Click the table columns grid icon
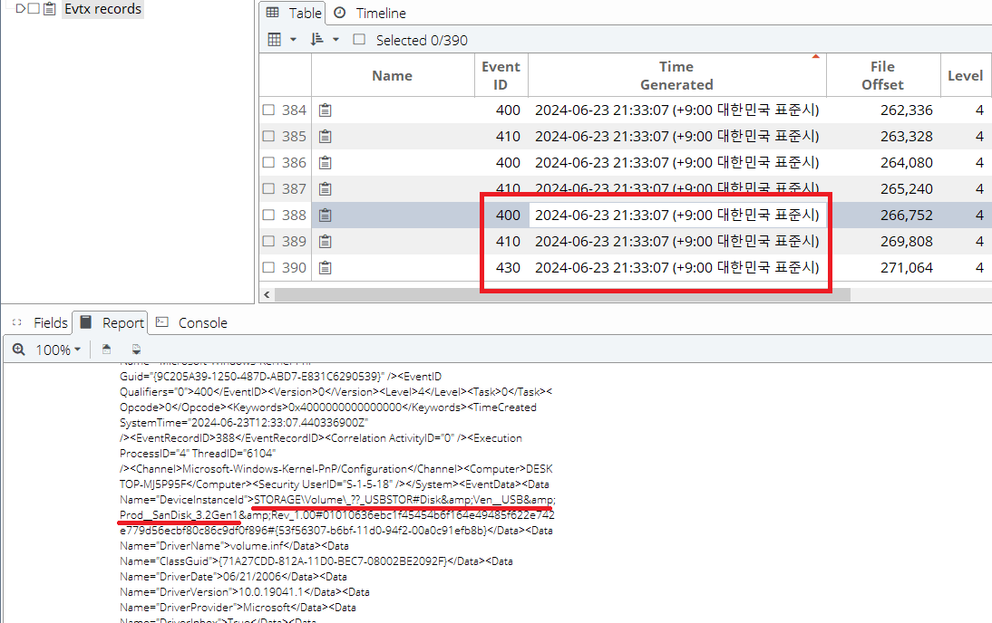The height and width of the screenshot is (623, 992). click(x=275, y=40)
